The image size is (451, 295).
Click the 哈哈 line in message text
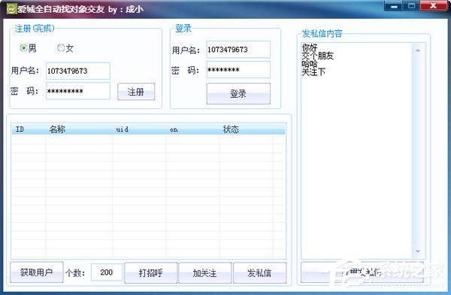(310, 64)
